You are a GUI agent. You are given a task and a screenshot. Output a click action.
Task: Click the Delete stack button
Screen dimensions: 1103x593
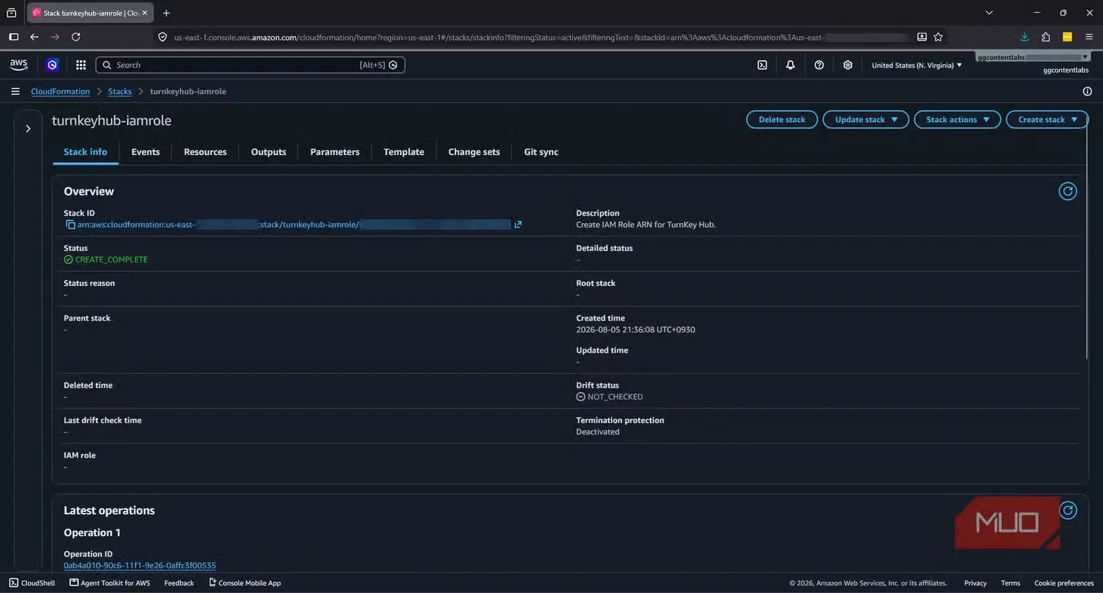[x=782, y=120]
